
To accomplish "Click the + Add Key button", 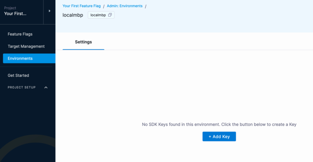I will point(219,136).
